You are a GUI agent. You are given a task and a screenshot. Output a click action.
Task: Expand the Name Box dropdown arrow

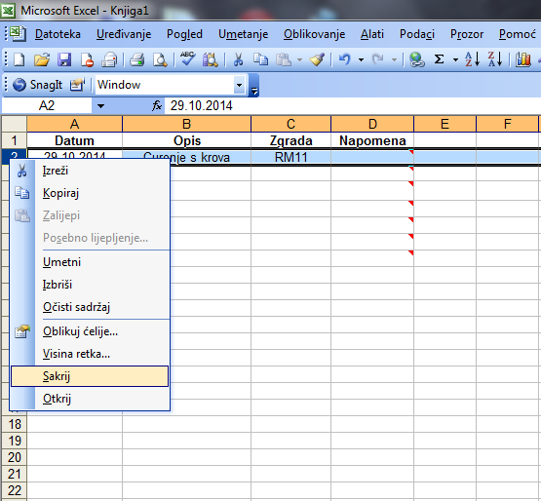click(x=100, y=106)
